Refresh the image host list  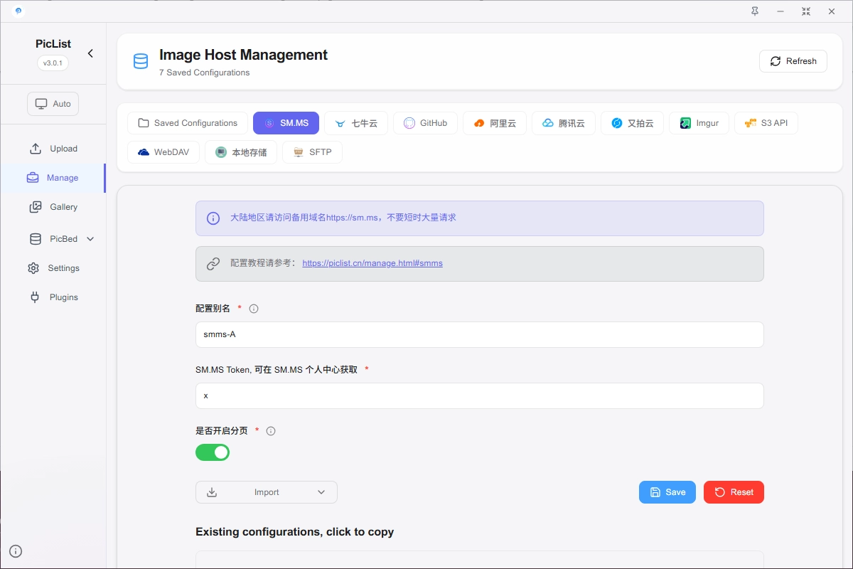click(793, 61)
